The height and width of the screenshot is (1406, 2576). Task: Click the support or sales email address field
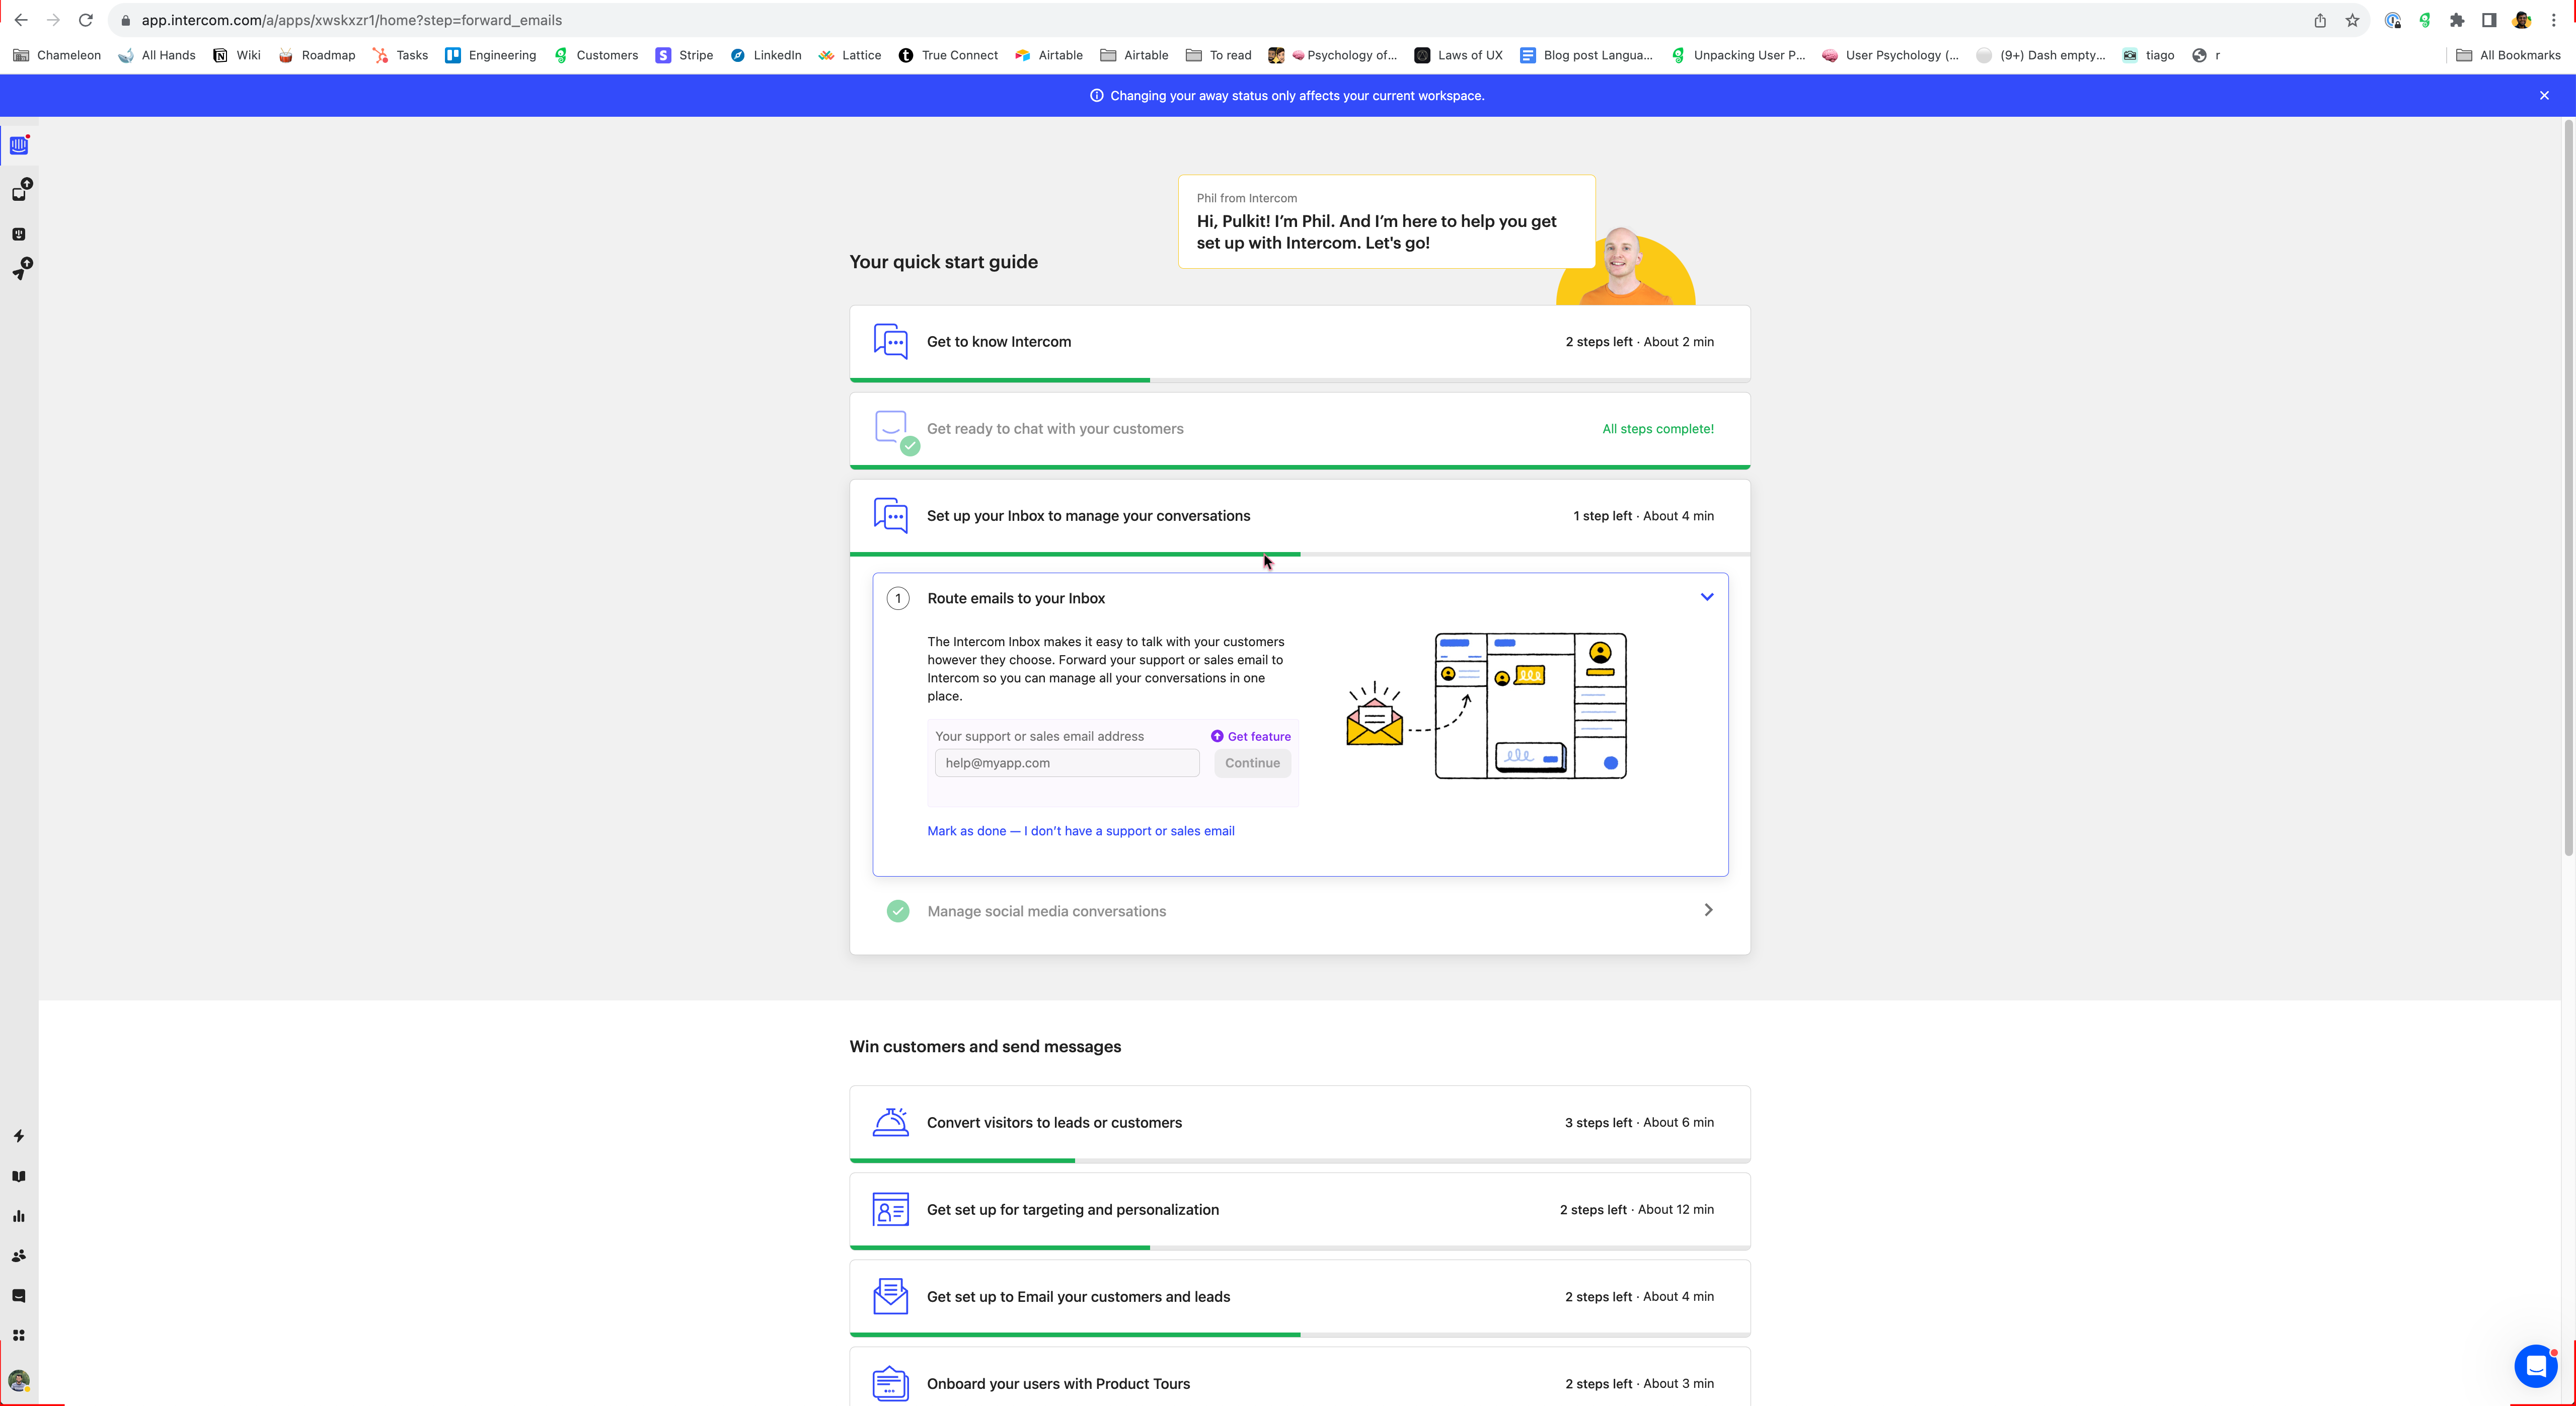[1067, 763]
